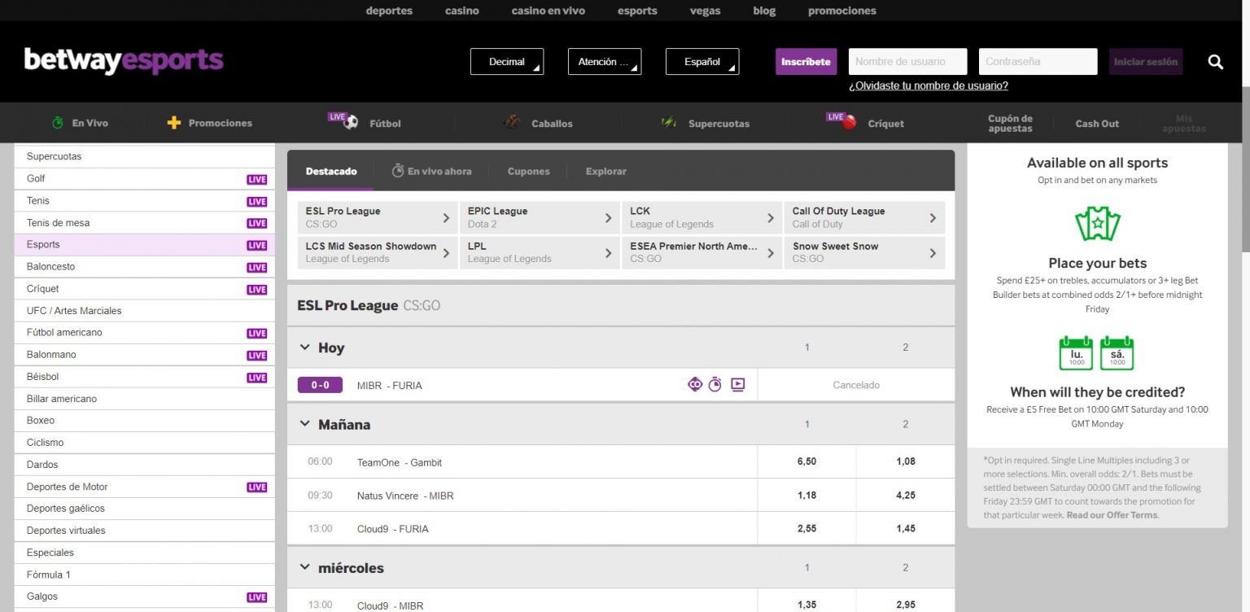Open LCK League of Legends tile
The image size is (1250, 612).
point(701,217)
